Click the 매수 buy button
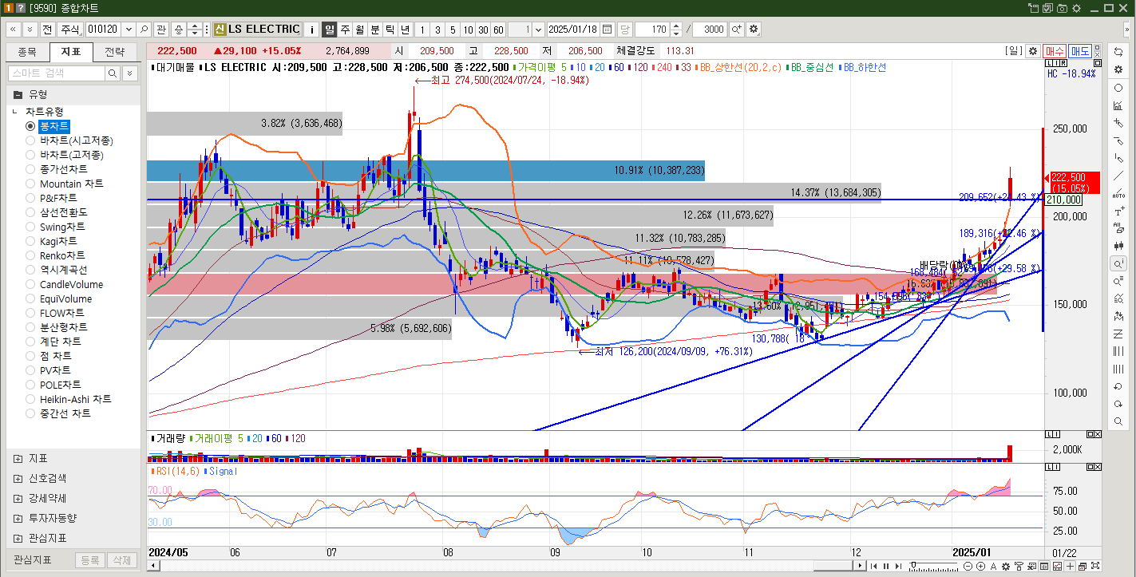The image size is (1136, 577). (1054, 50)
